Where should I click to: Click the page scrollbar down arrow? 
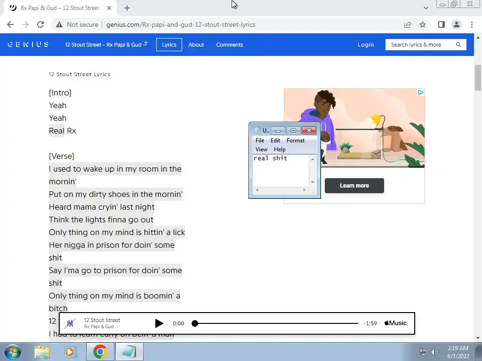(478, 338)
